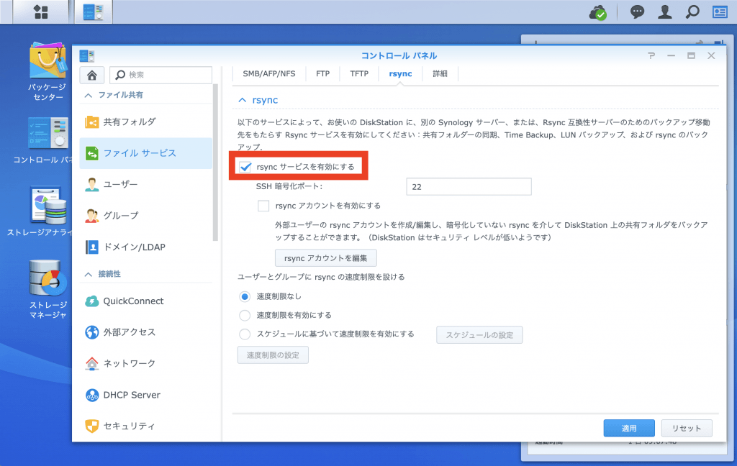Enable the rsync アカウントを有効にする checkbox
The width and height of the screenshot is (737, 466).
(x=263, y=206)
